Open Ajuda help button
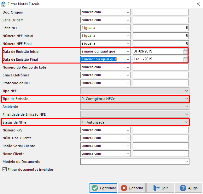The height and width of the screenshot is (194, 203). [188, 188]
